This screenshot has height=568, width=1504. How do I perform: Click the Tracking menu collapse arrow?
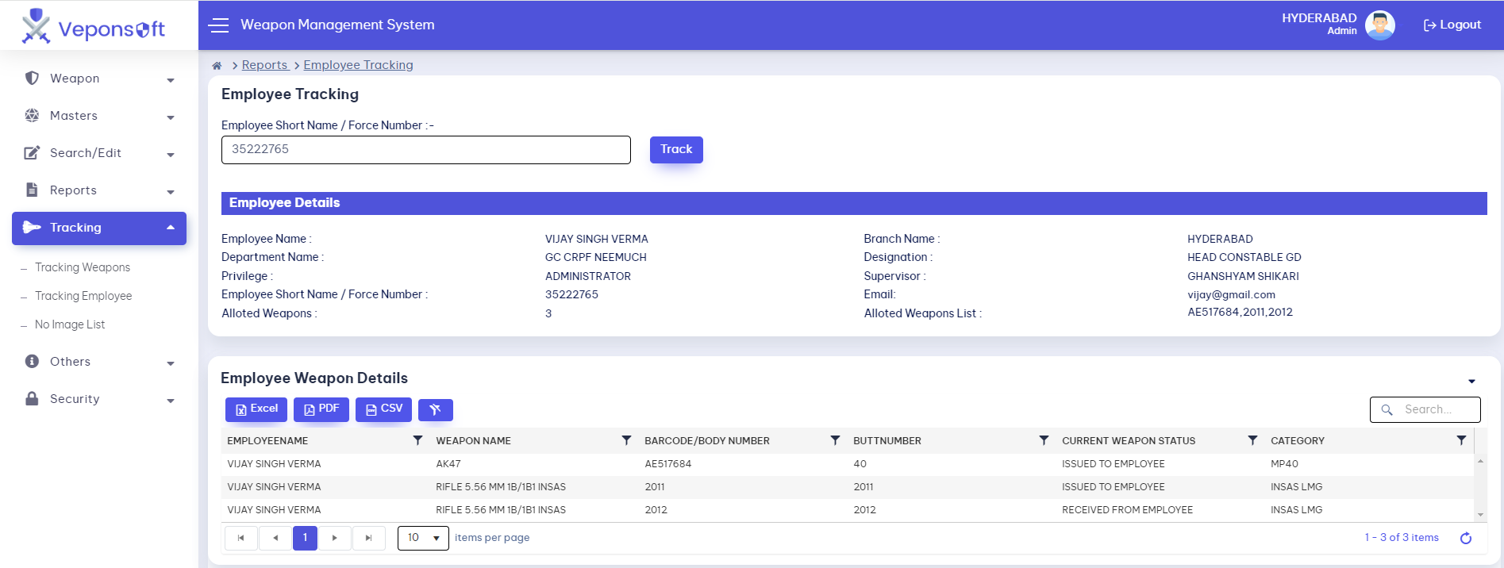coord(171,227)
